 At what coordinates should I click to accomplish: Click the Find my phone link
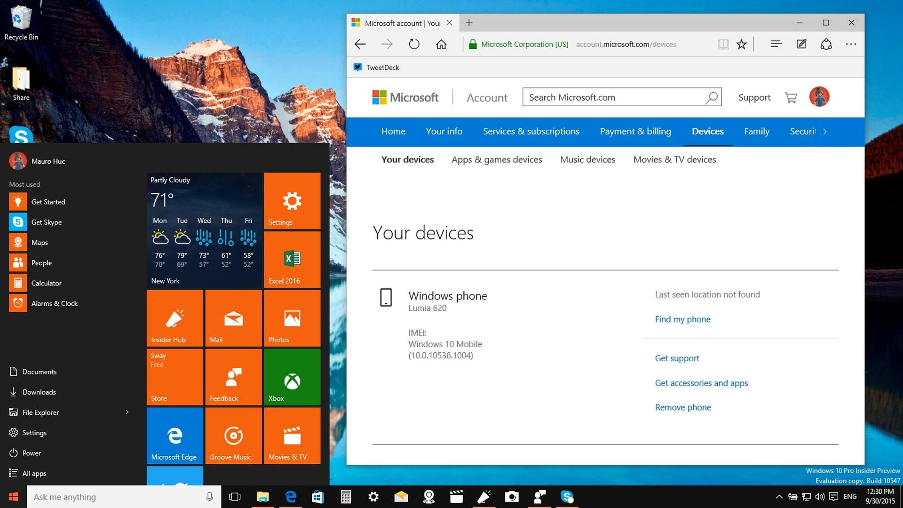click(x=682, y=319)
